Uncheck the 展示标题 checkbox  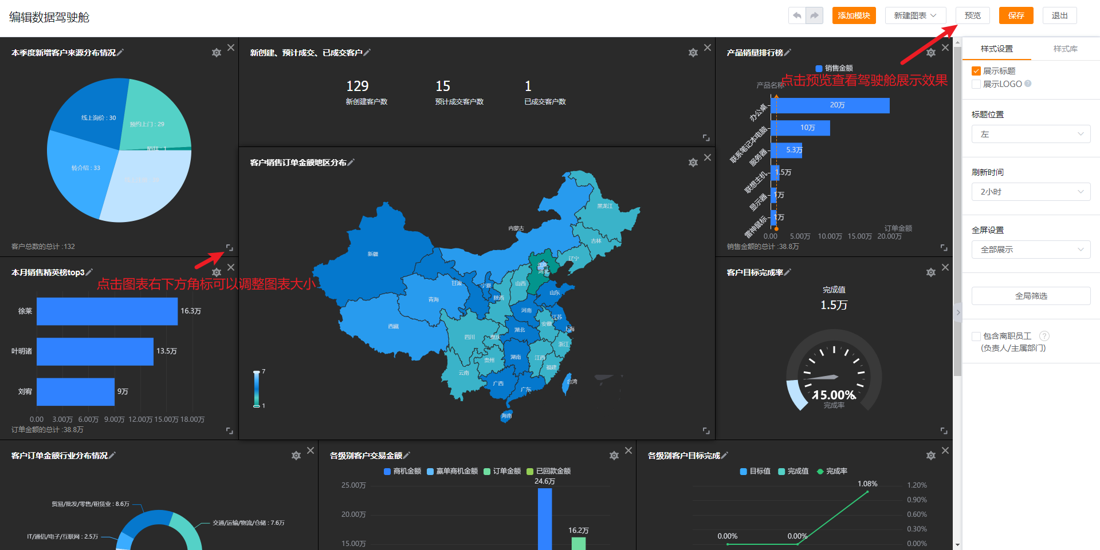click(x=976, y=71)
